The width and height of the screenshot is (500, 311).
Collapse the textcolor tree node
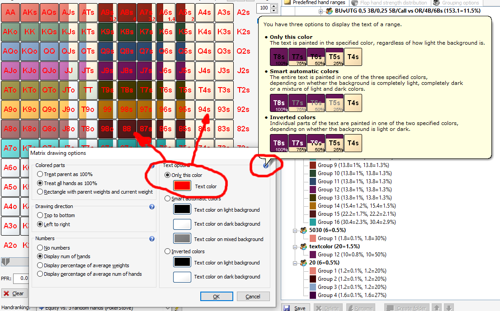[x=295, y=247]
